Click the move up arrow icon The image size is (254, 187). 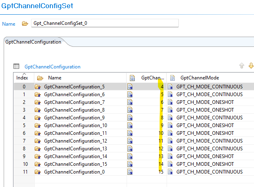242,66
